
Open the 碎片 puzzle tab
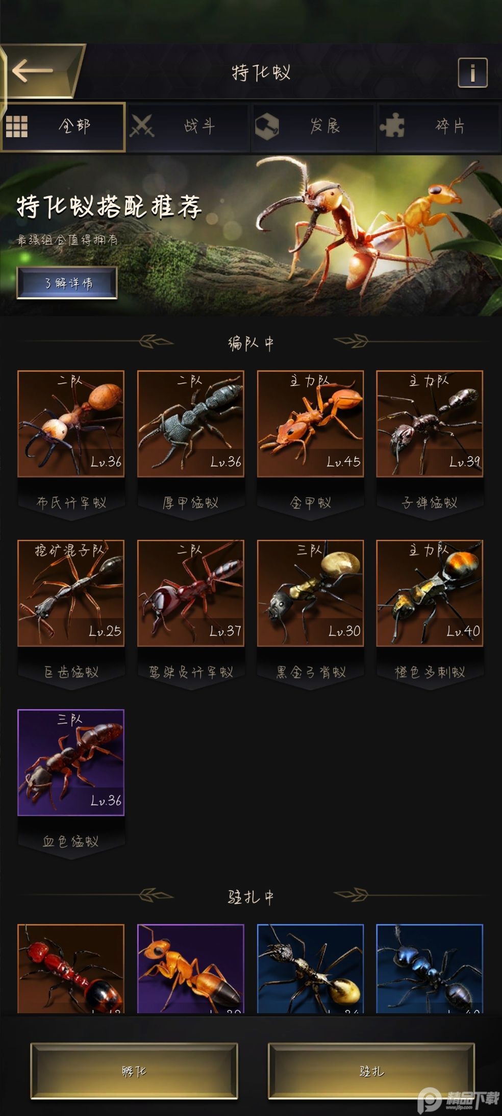[x=439, y=127]
